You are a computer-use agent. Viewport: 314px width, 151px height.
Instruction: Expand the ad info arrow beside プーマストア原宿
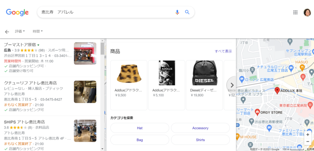tap(38, 45)
